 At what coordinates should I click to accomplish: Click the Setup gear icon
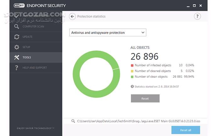click(17, 47)
